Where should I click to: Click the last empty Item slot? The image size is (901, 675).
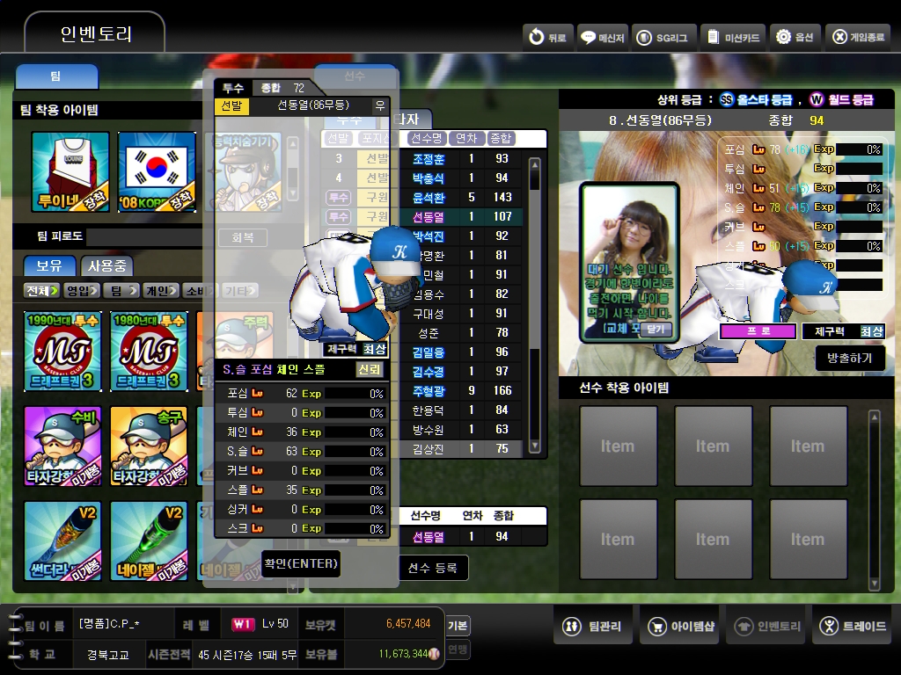(808, 539)
